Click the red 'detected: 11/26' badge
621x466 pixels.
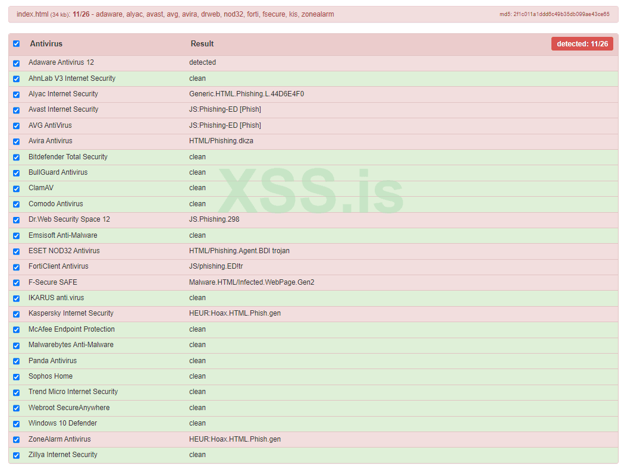coord(582,43)
